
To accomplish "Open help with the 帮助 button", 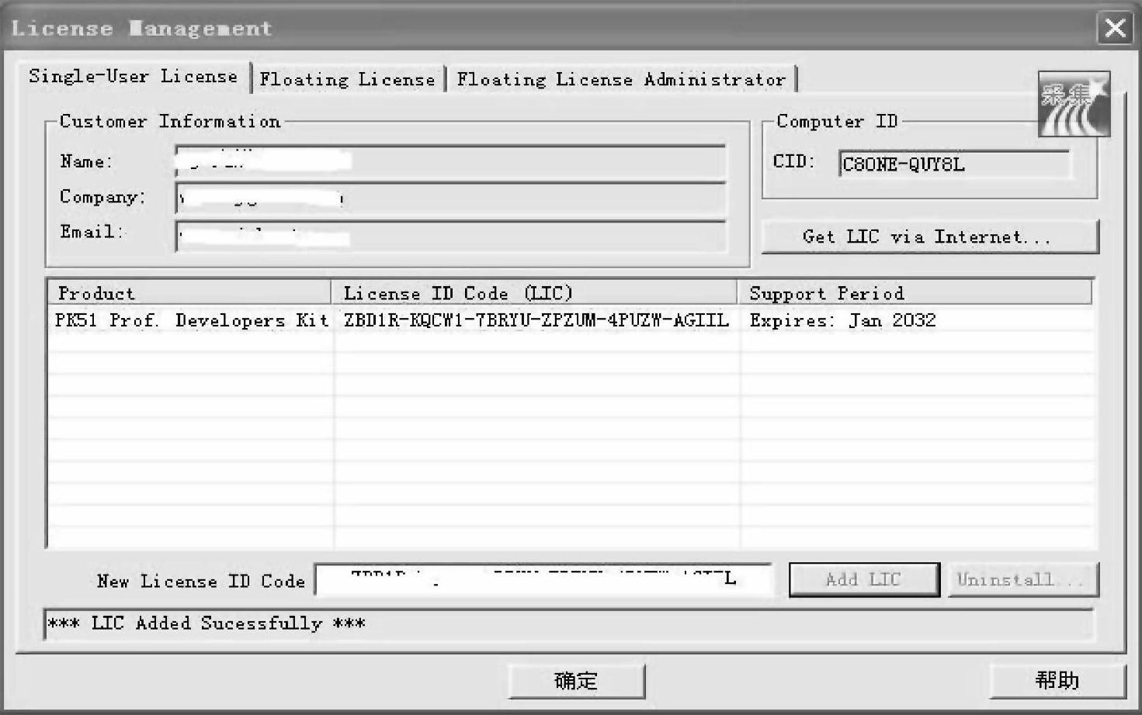I will 1057,680.
